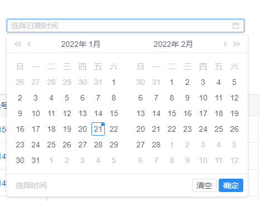260x201 pixels.
Task: Select February 28 in the right calendar
Action: (156, 145)
